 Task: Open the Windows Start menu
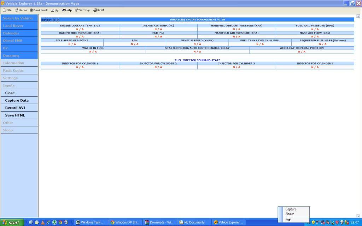[x=12, y=222]
